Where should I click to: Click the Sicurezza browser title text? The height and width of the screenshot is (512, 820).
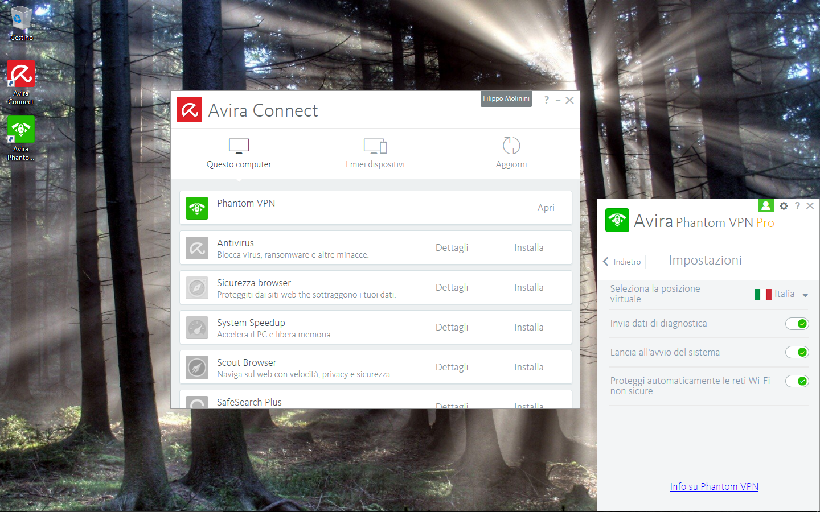coord(254,283)
